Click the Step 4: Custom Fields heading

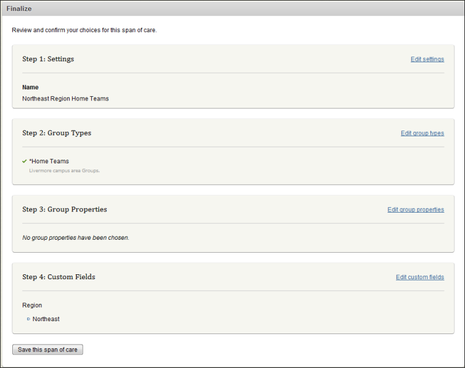point(59,277)
